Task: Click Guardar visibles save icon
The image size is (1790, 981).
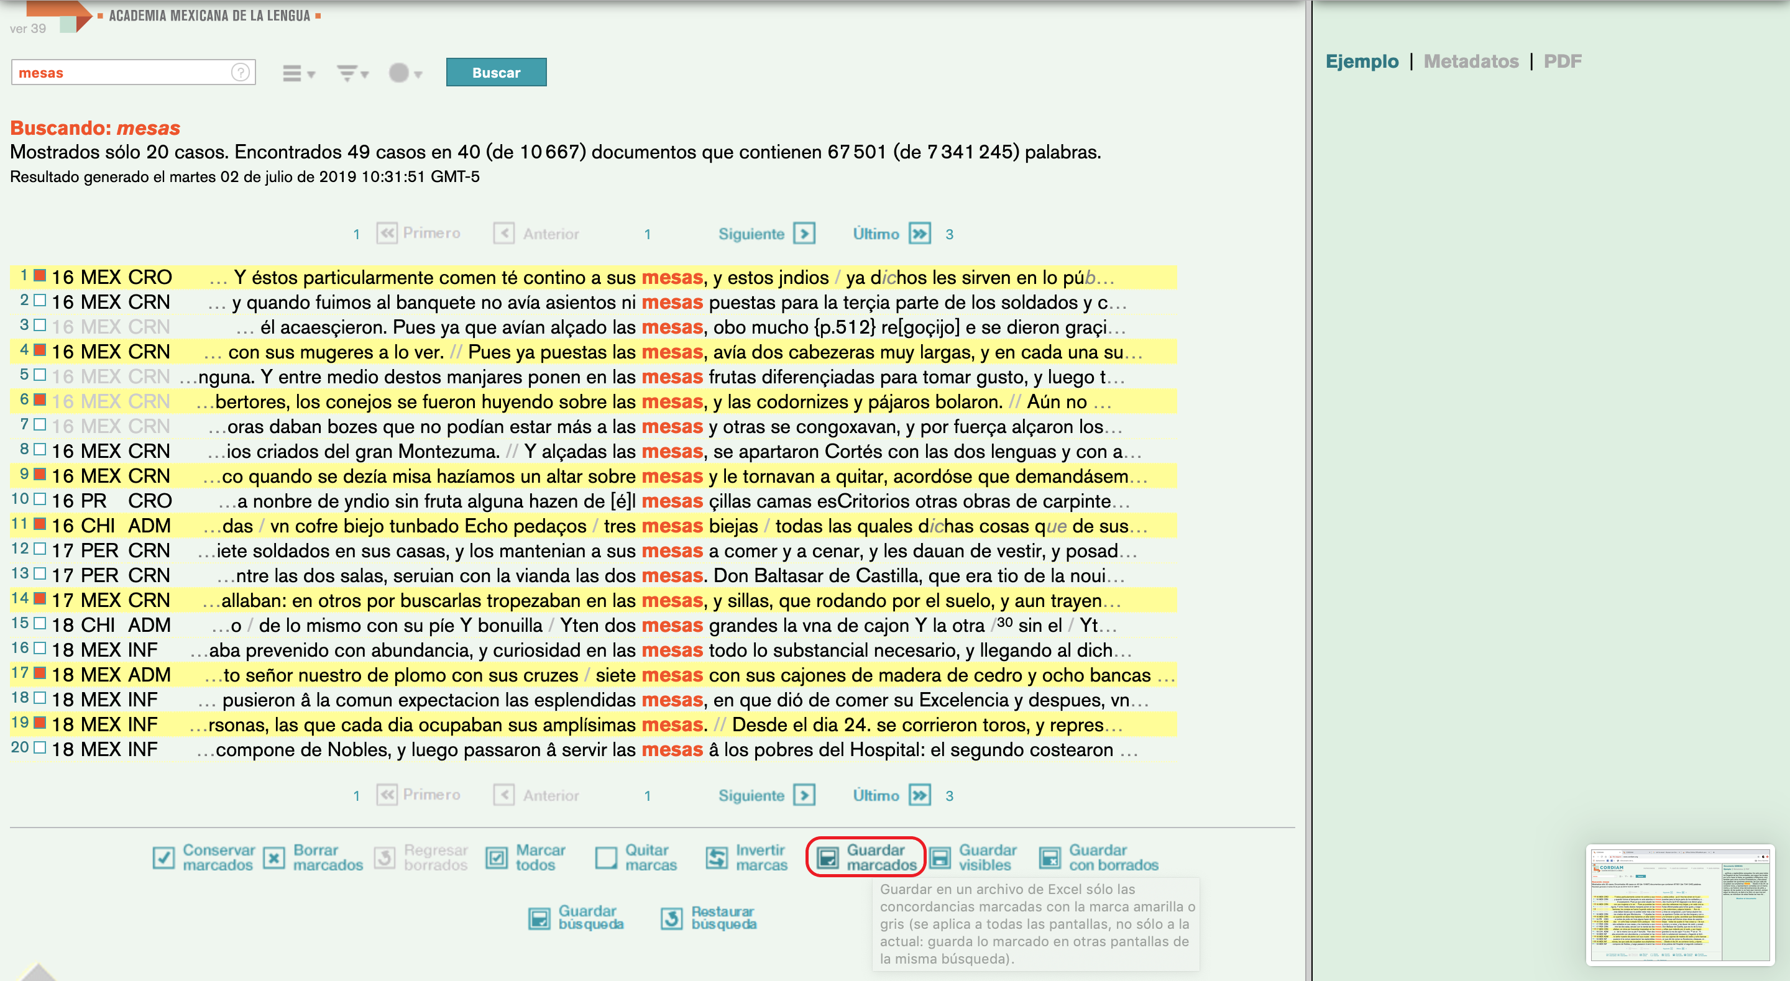Action: (x=940, y=857)
